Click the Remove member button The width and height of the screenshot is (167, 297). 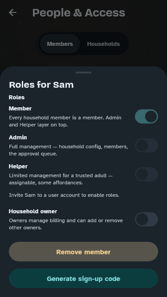pos(84,252)
